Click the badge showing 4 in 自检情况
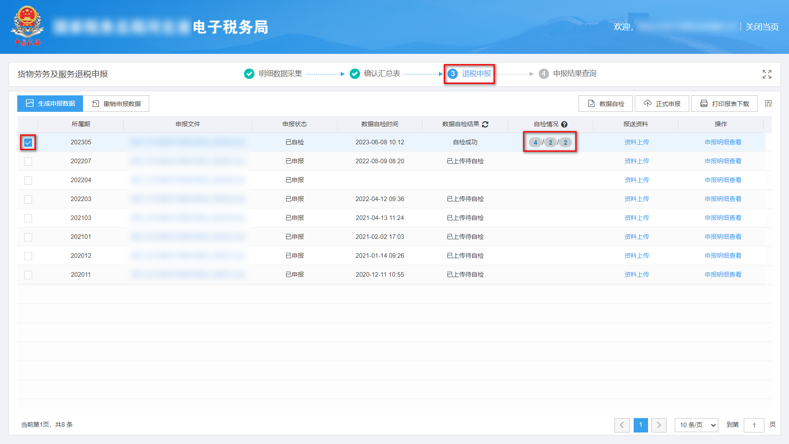 pyautogui.click(x=535, y=142)
